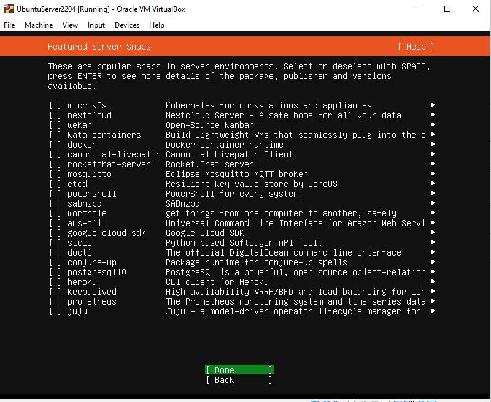This screenshot has height=402, width=491.
Task: Click 'PowerShell for every system!' description
Action: pos(234,194)
